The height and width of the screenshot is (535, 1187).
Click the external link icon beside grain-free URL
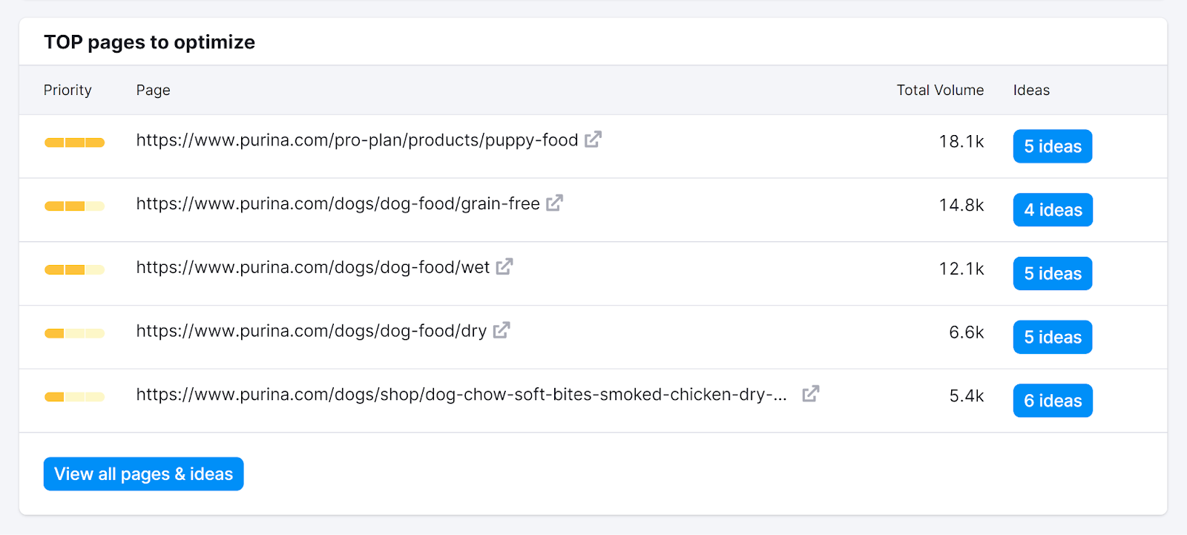pyautogui.click(x=554, y=203)
